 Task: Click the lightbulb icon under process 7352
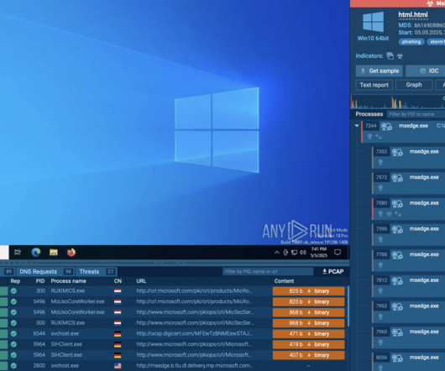click(x=380, y=162)
